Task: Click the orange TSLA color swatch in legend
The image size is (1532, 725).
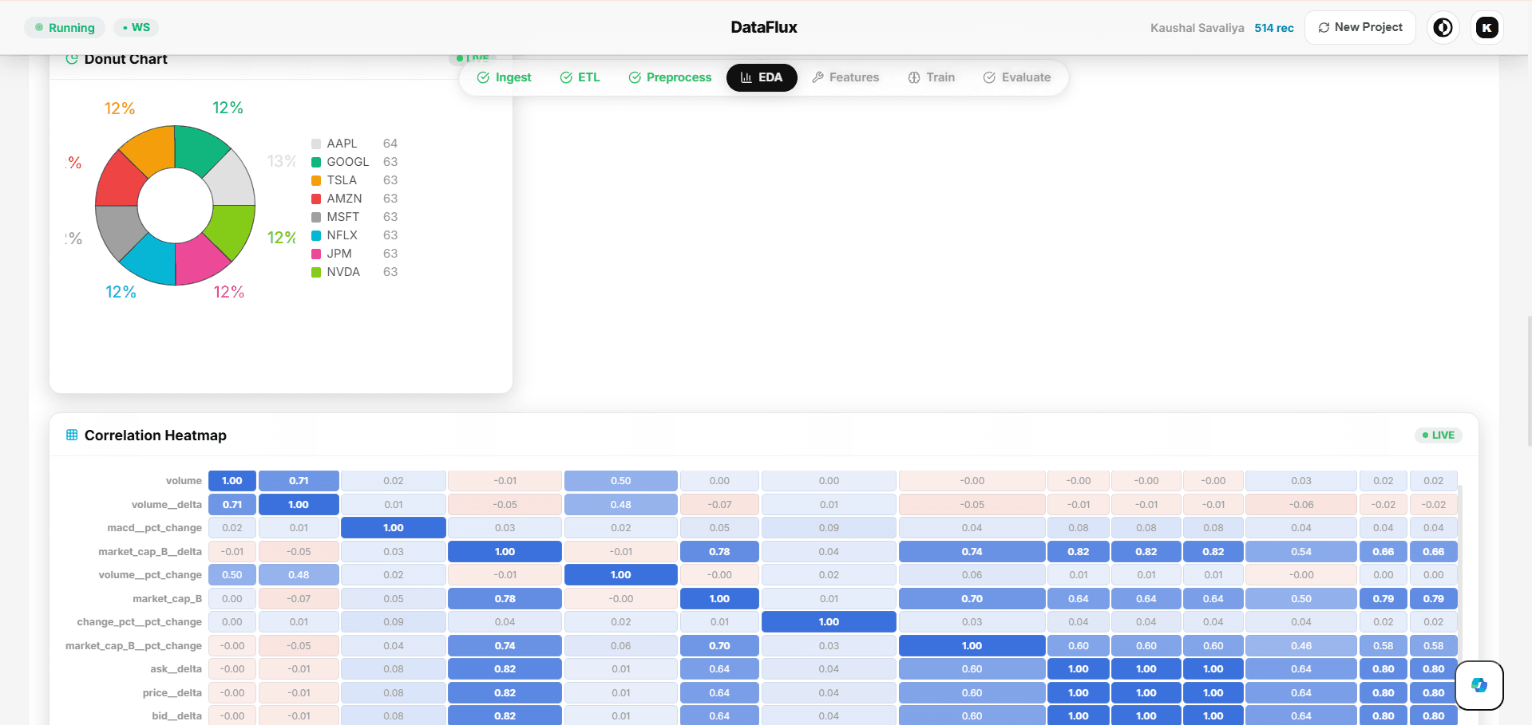Action: click(315, 180)
